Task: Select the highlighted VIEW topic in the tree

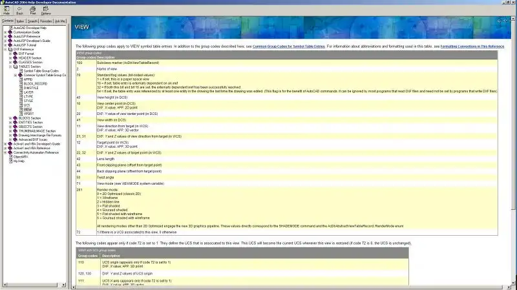Action: click(x=28, y=109)
